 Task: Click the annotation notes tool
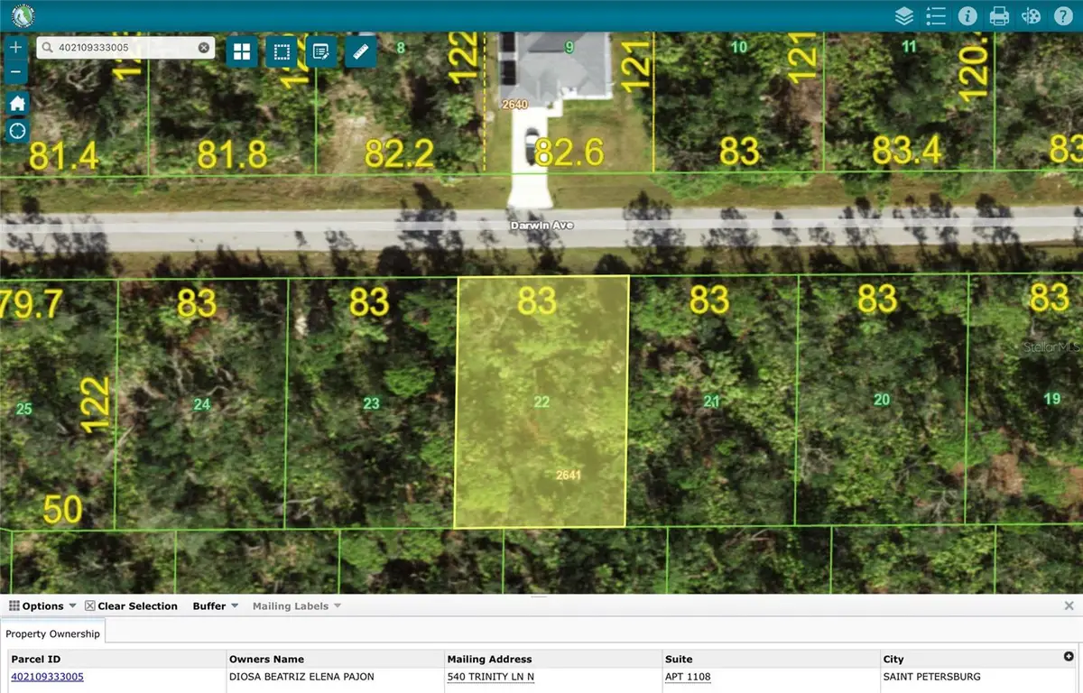tap(319, 51)
